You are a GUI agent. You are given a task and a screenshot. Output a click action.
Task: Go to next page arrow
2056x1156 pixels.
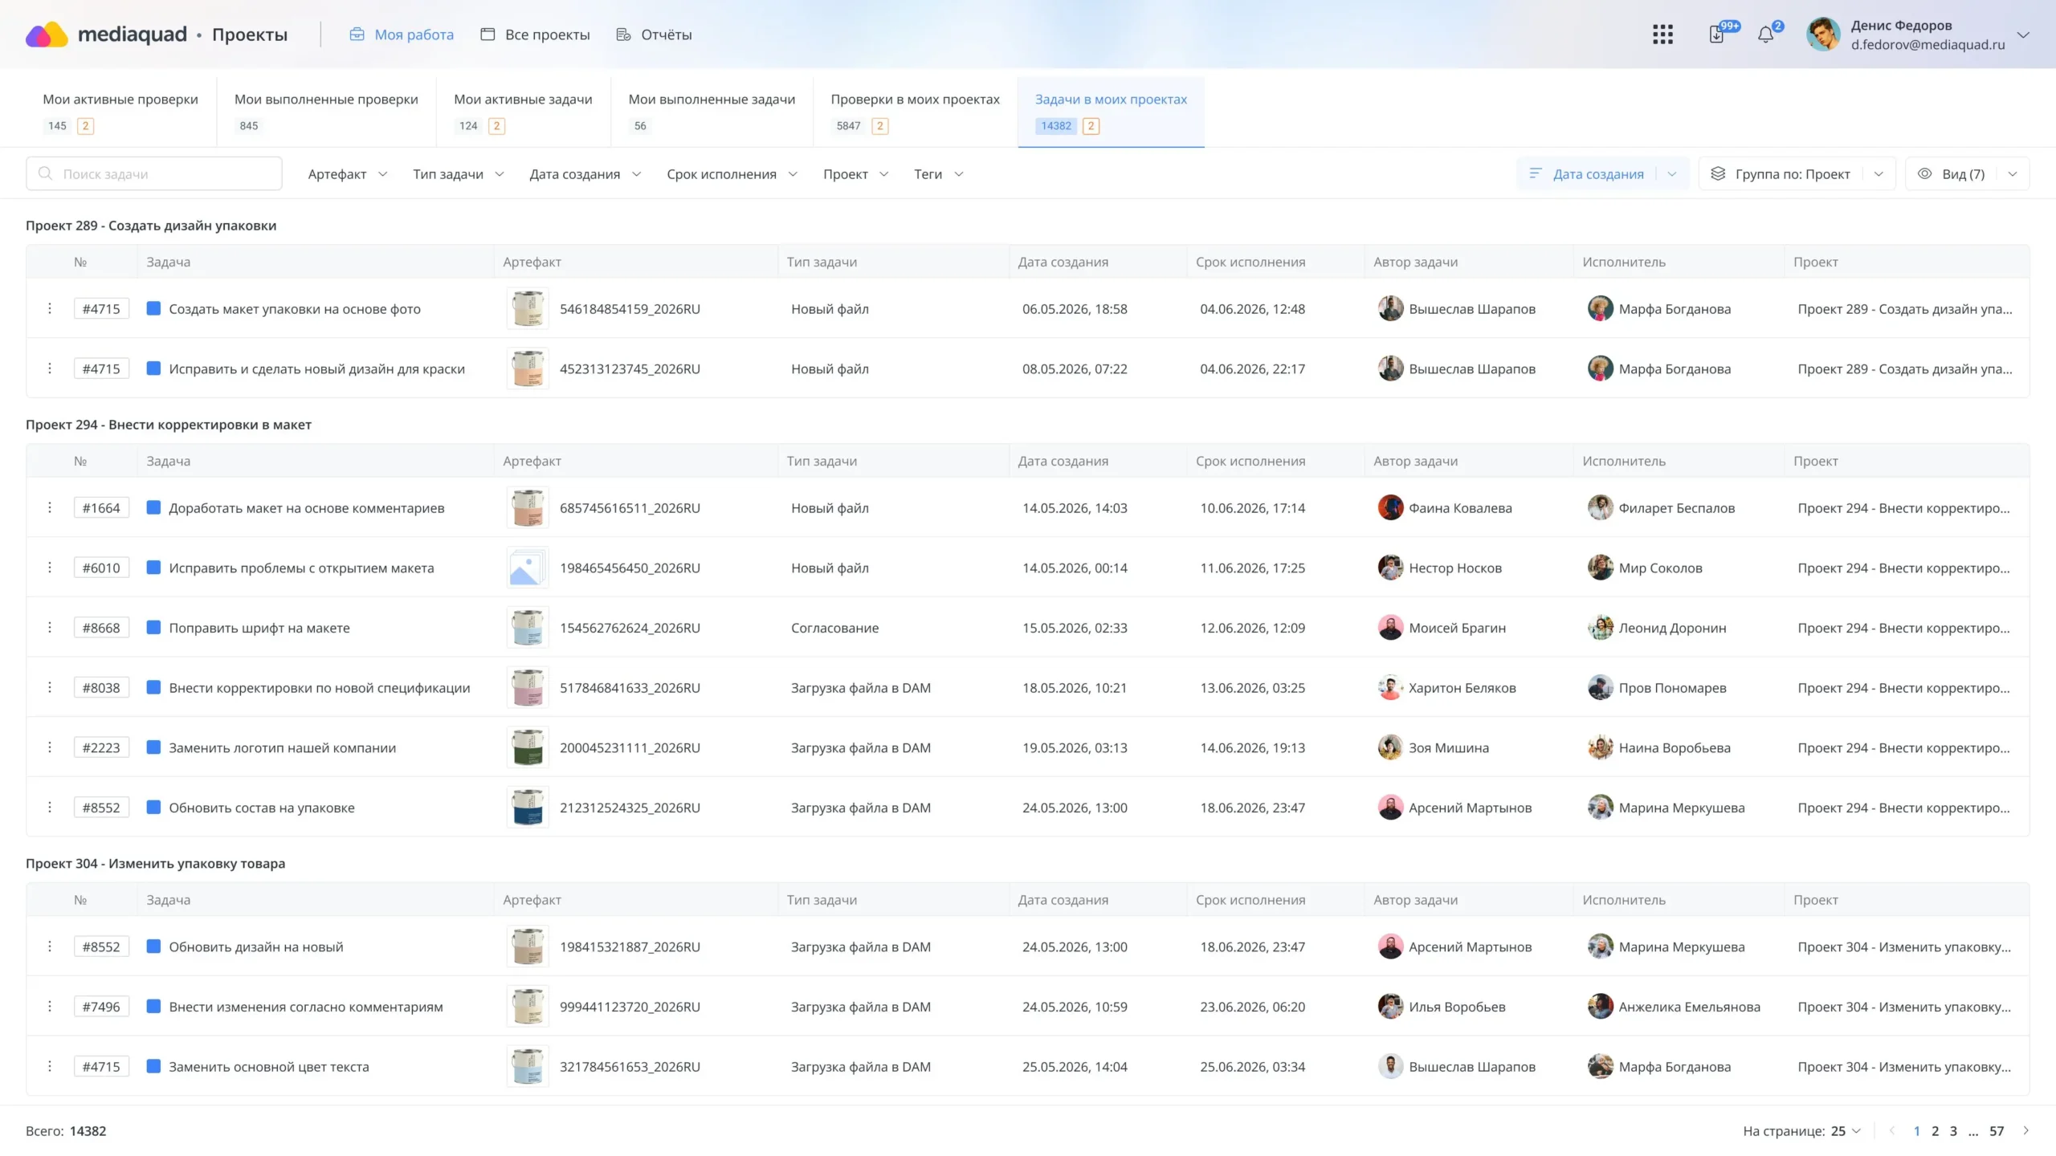[x=2026, y=1130]
